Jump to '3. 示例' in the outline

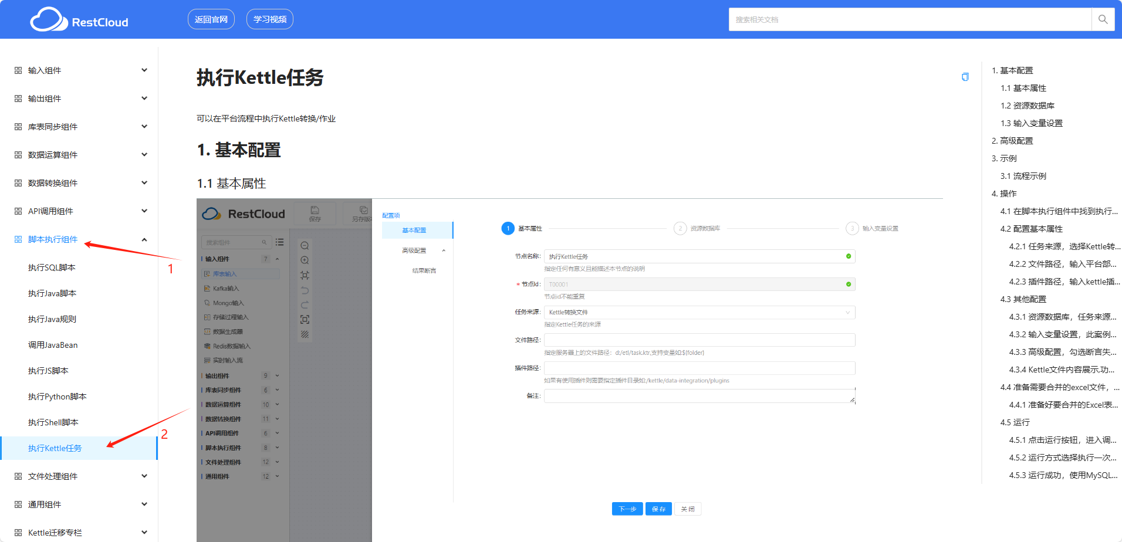tap(1004, 158)
